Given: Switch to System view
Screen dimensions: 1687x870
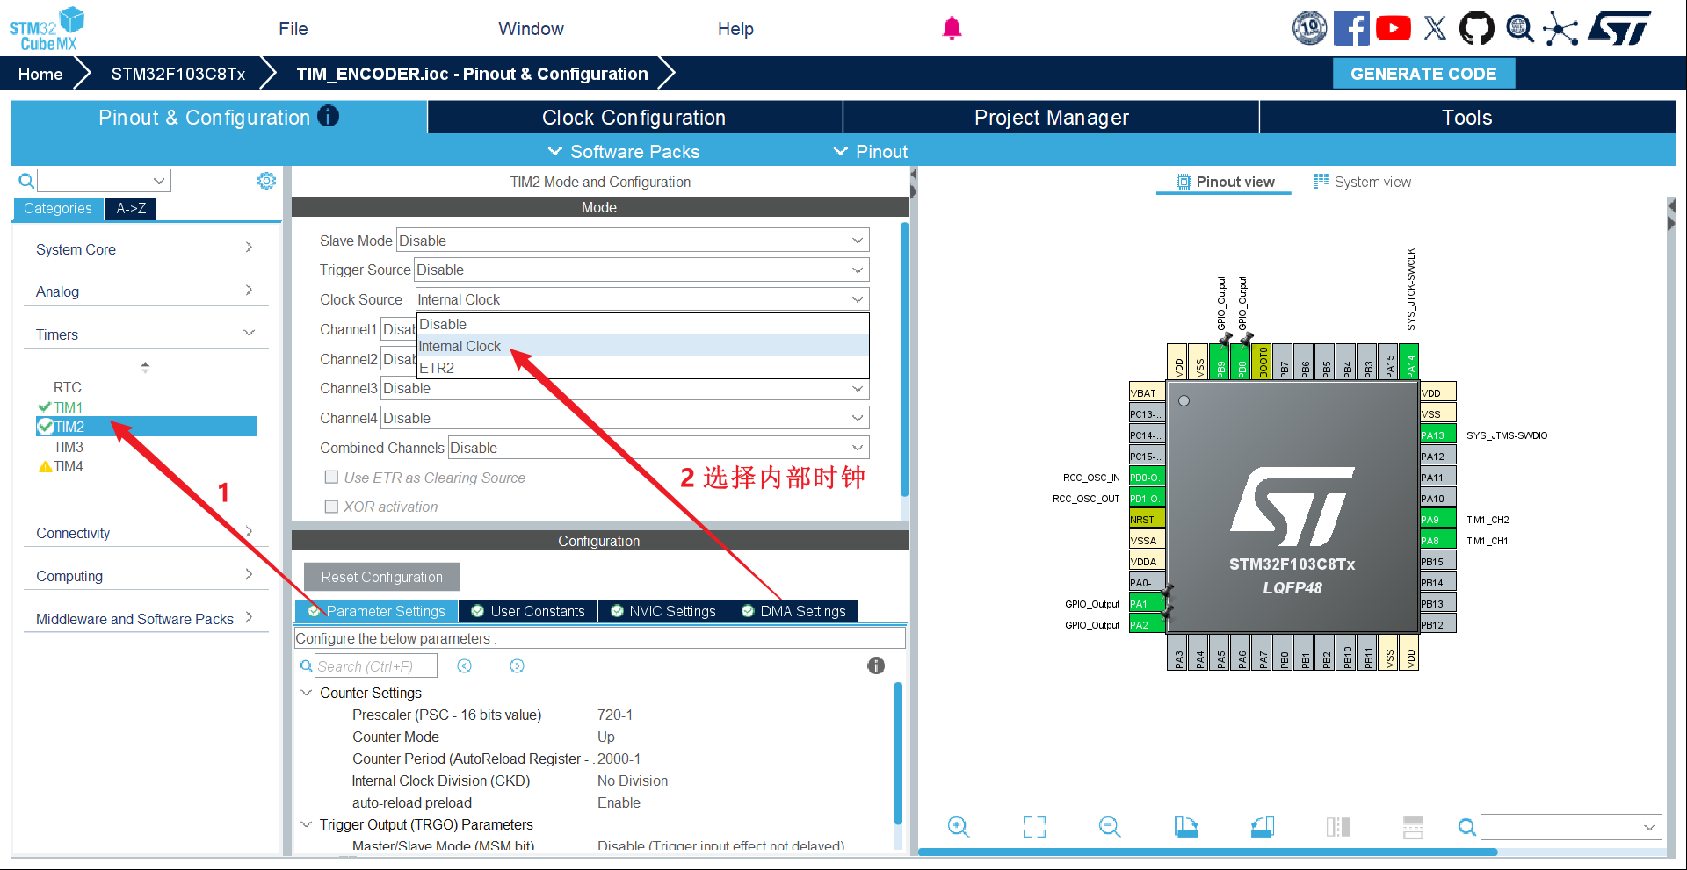Looking at the screenshot, I should pos(1363,182).
